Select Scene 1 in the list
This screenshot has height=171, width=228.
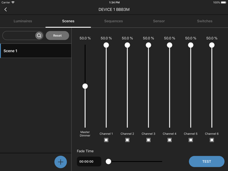[x=36, y=51]
